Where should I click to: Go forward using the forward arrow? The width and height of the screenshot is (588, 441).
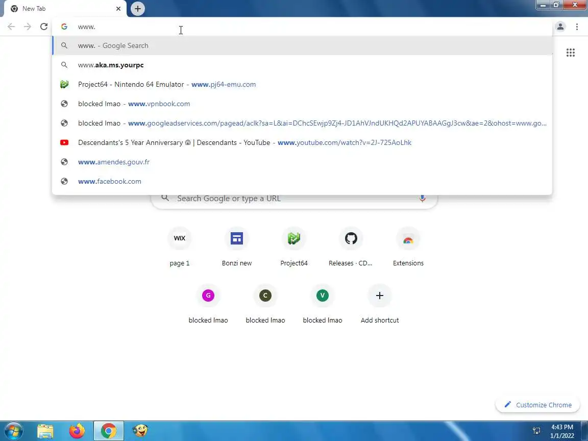point(28,27)
